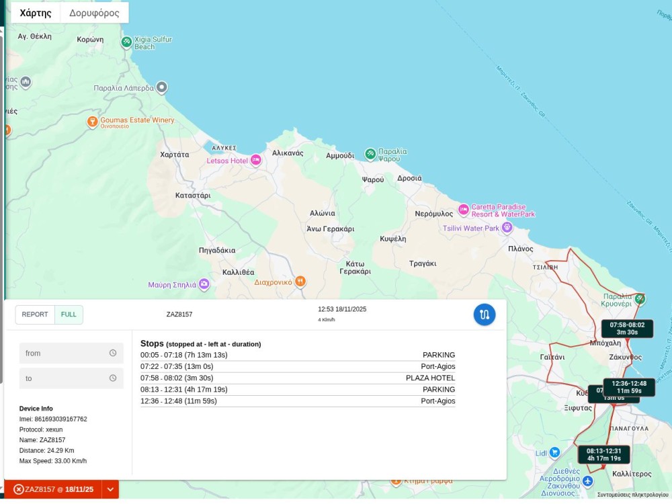Click the 07:58-08:02 stop label on map
Image resolution: width=672 pixels, height=504 pixels.
click(627, 328)
